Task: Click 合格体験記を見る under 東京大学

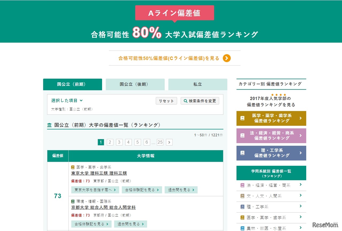Action: click(142, 190)
